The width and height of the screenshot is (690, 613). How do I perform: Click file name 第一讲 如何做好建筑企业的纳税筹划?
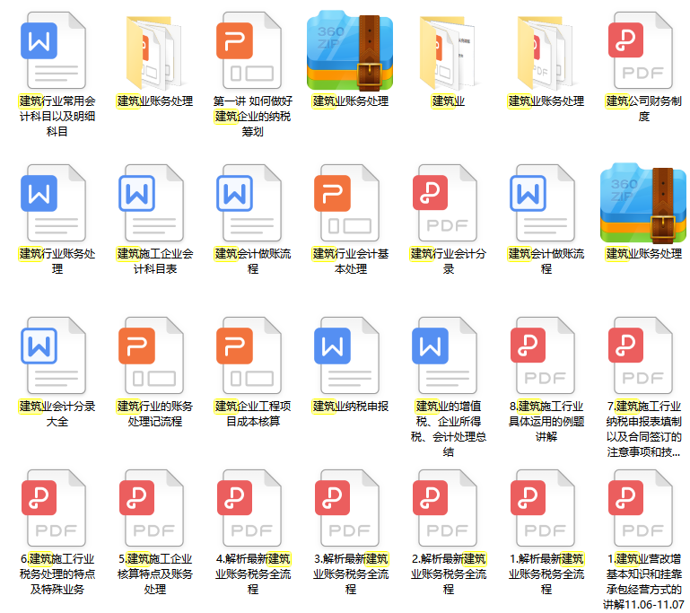(253, 116)
